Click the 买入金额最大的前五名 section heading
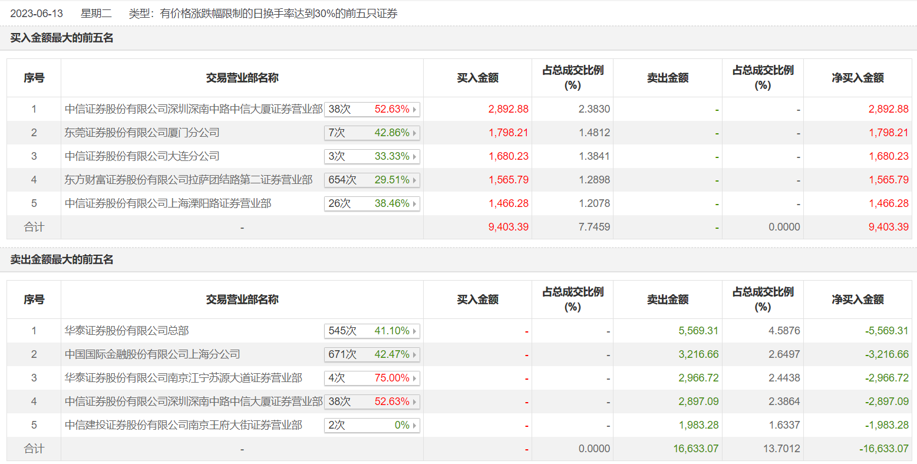 (x=62, y=38)
